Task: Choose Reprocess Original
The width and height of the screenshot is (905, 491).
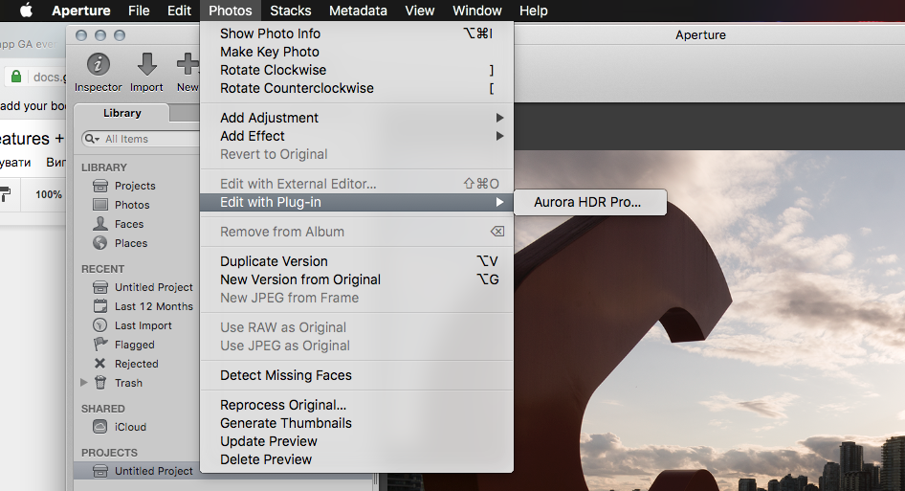Action: coord(357,405)
